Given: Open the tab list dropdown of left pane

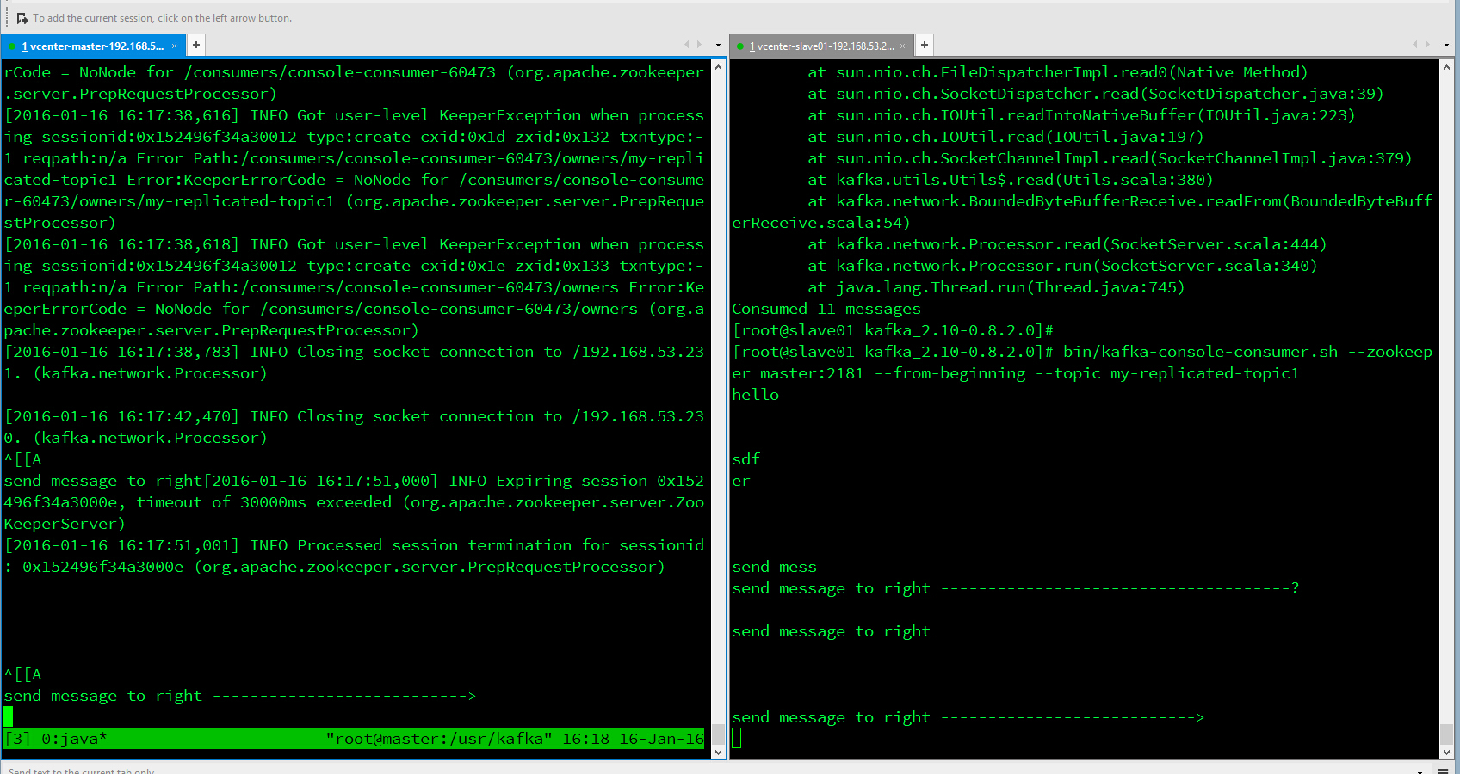Looking at the screenshot, I should 718,46.
